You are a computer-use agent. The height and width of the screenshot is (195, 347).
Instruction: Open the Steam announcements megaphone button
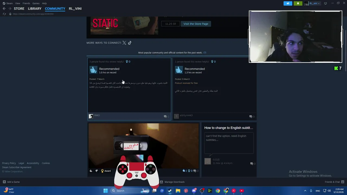[288, 3]
